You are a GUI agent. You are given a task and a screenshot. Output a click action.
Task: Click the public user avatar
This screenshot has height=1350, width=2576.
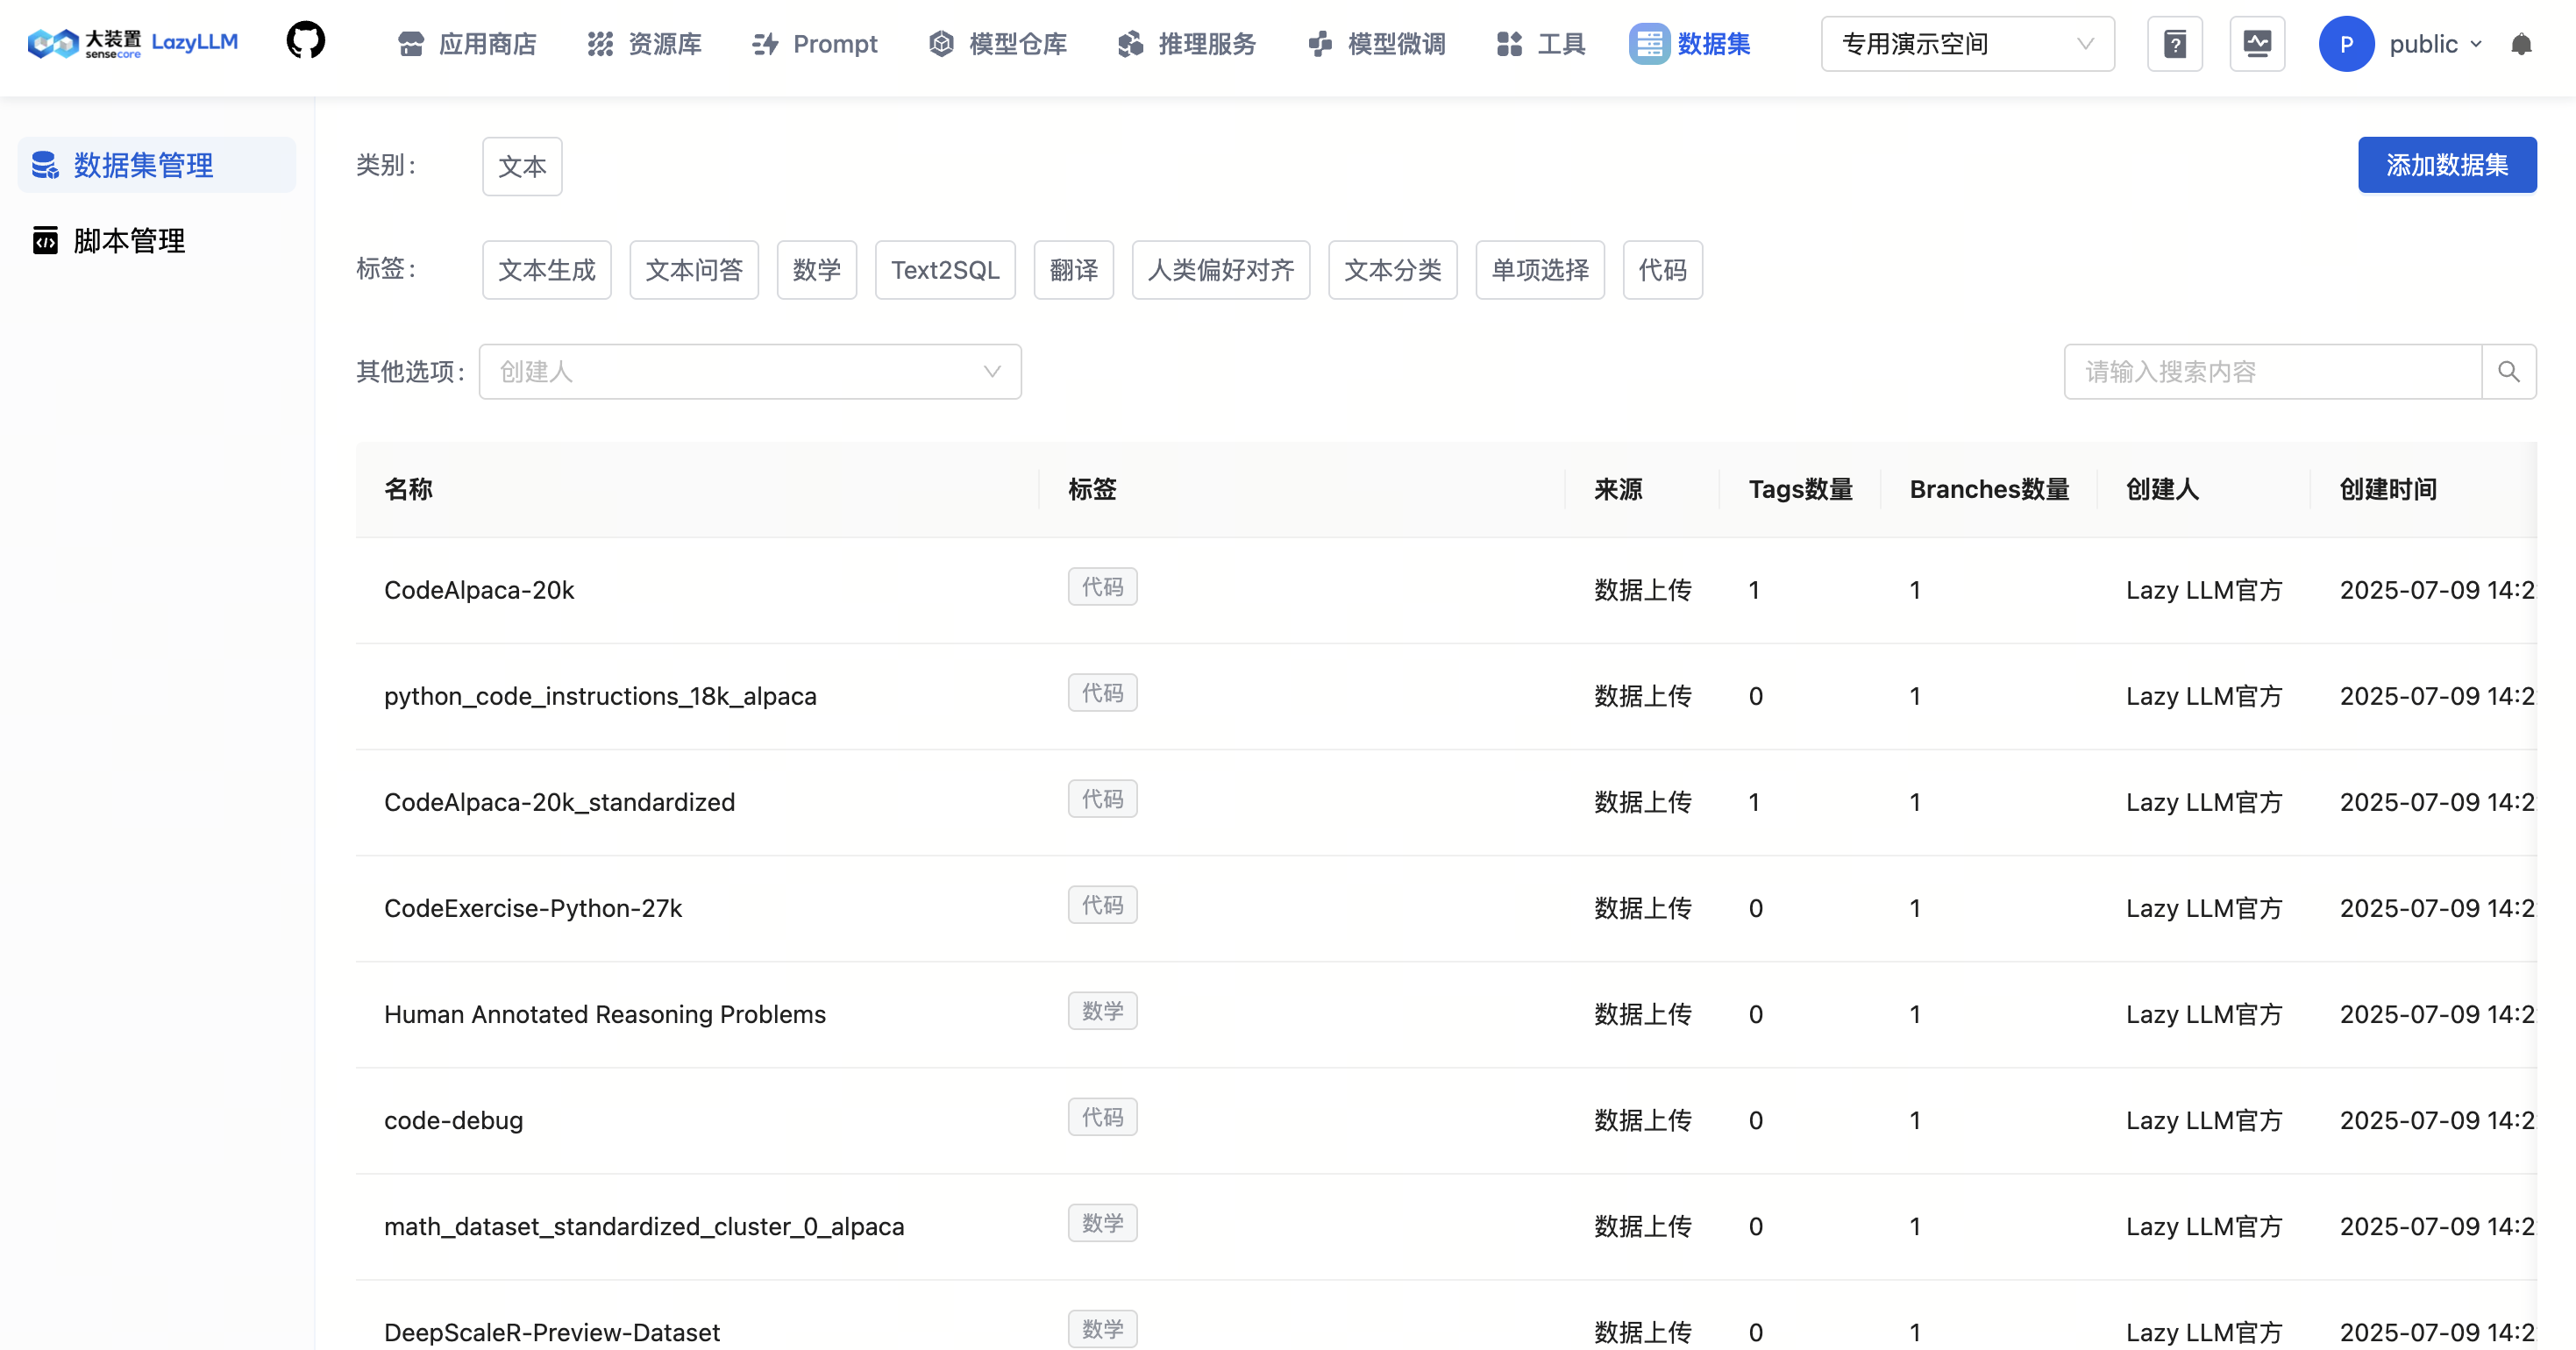click(x=2346, y=44)
